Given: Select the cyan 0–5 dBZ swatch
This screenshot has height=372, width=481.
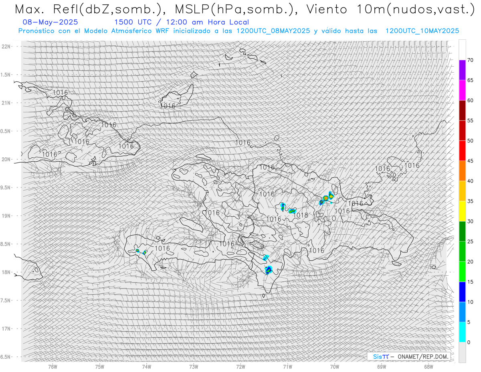Looking at the screenshot, I should point(462,332).
